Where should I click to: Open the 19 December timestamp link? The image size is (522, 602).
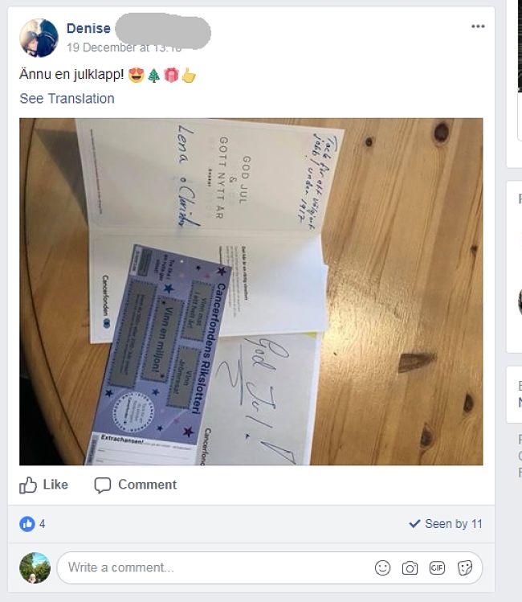pyautogui.click(x=124, y=47)
